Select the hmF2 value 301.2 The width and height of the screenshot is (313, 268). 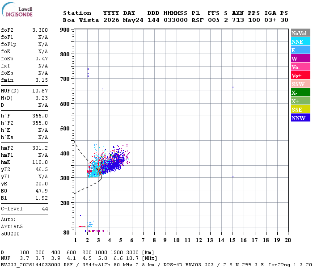click(40, 148)
